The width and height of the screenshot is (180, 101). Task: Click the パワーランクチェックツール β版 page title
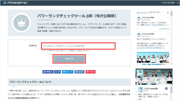pos(77,16)
